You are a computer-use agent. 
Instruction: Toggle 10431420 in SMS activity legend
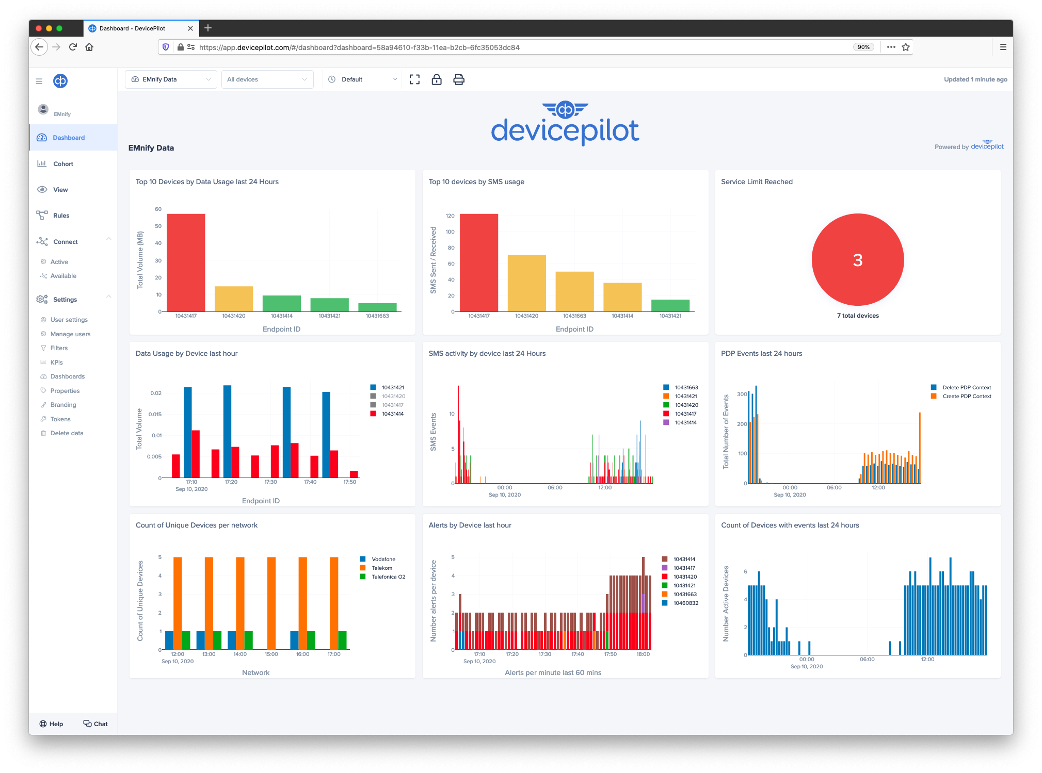coord(681,405)
